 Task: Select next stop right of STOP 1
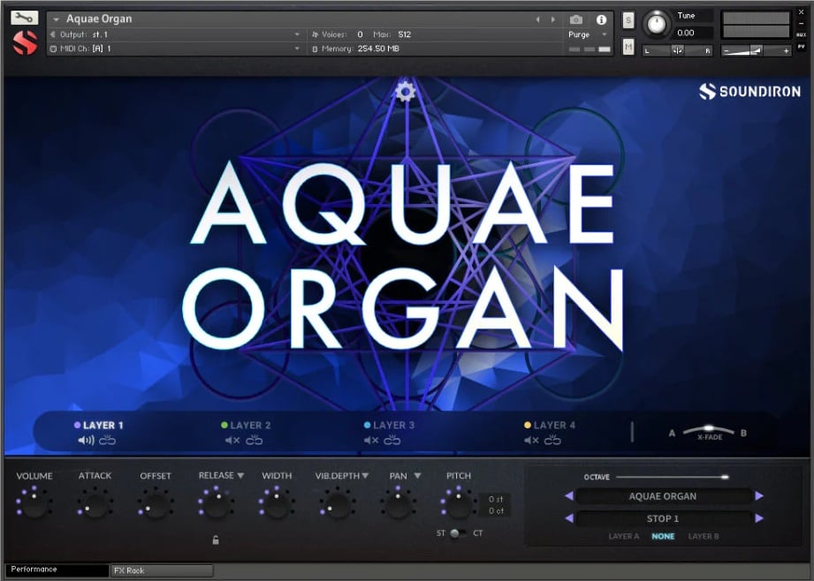(759, 517)
